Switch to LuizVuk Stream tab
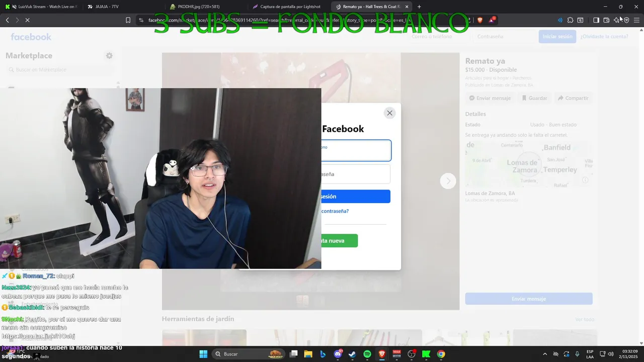Screen dimensions: 644x362 tap(42, 7)
